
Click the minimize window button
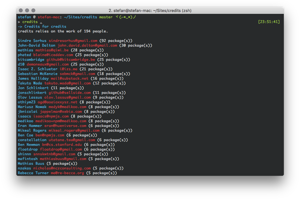point(27,10)
